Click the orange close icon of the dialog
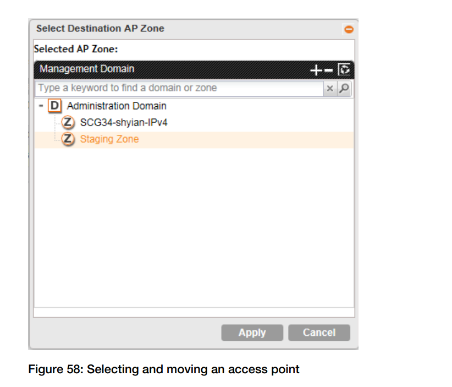The height and width of the screenshot is (387, 452). tap(349, 29)
